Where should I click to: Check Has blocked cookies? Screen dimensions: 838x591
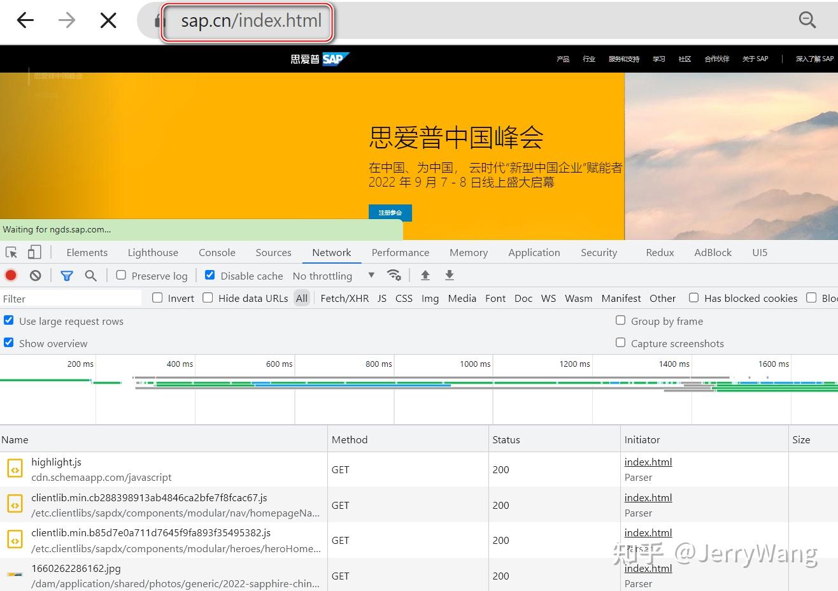pos(693,297)
